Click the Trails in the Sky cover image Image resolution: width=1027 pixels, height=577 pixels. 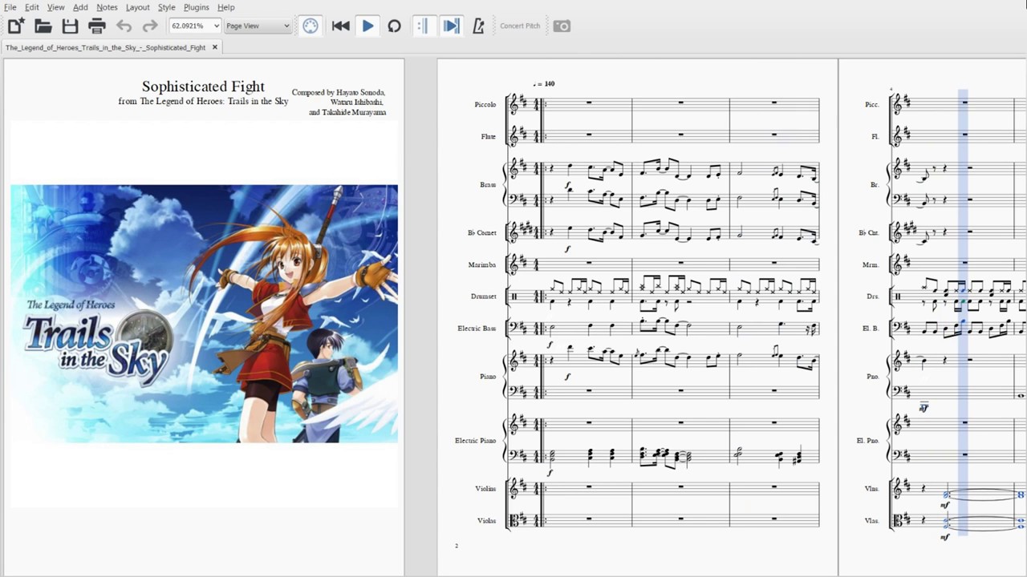tap(204, 313)
